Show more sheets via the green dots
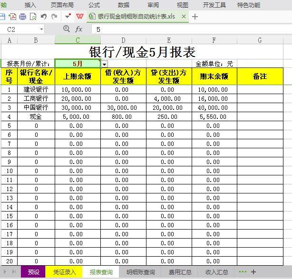292x279 pixels. tap(243, 272)
